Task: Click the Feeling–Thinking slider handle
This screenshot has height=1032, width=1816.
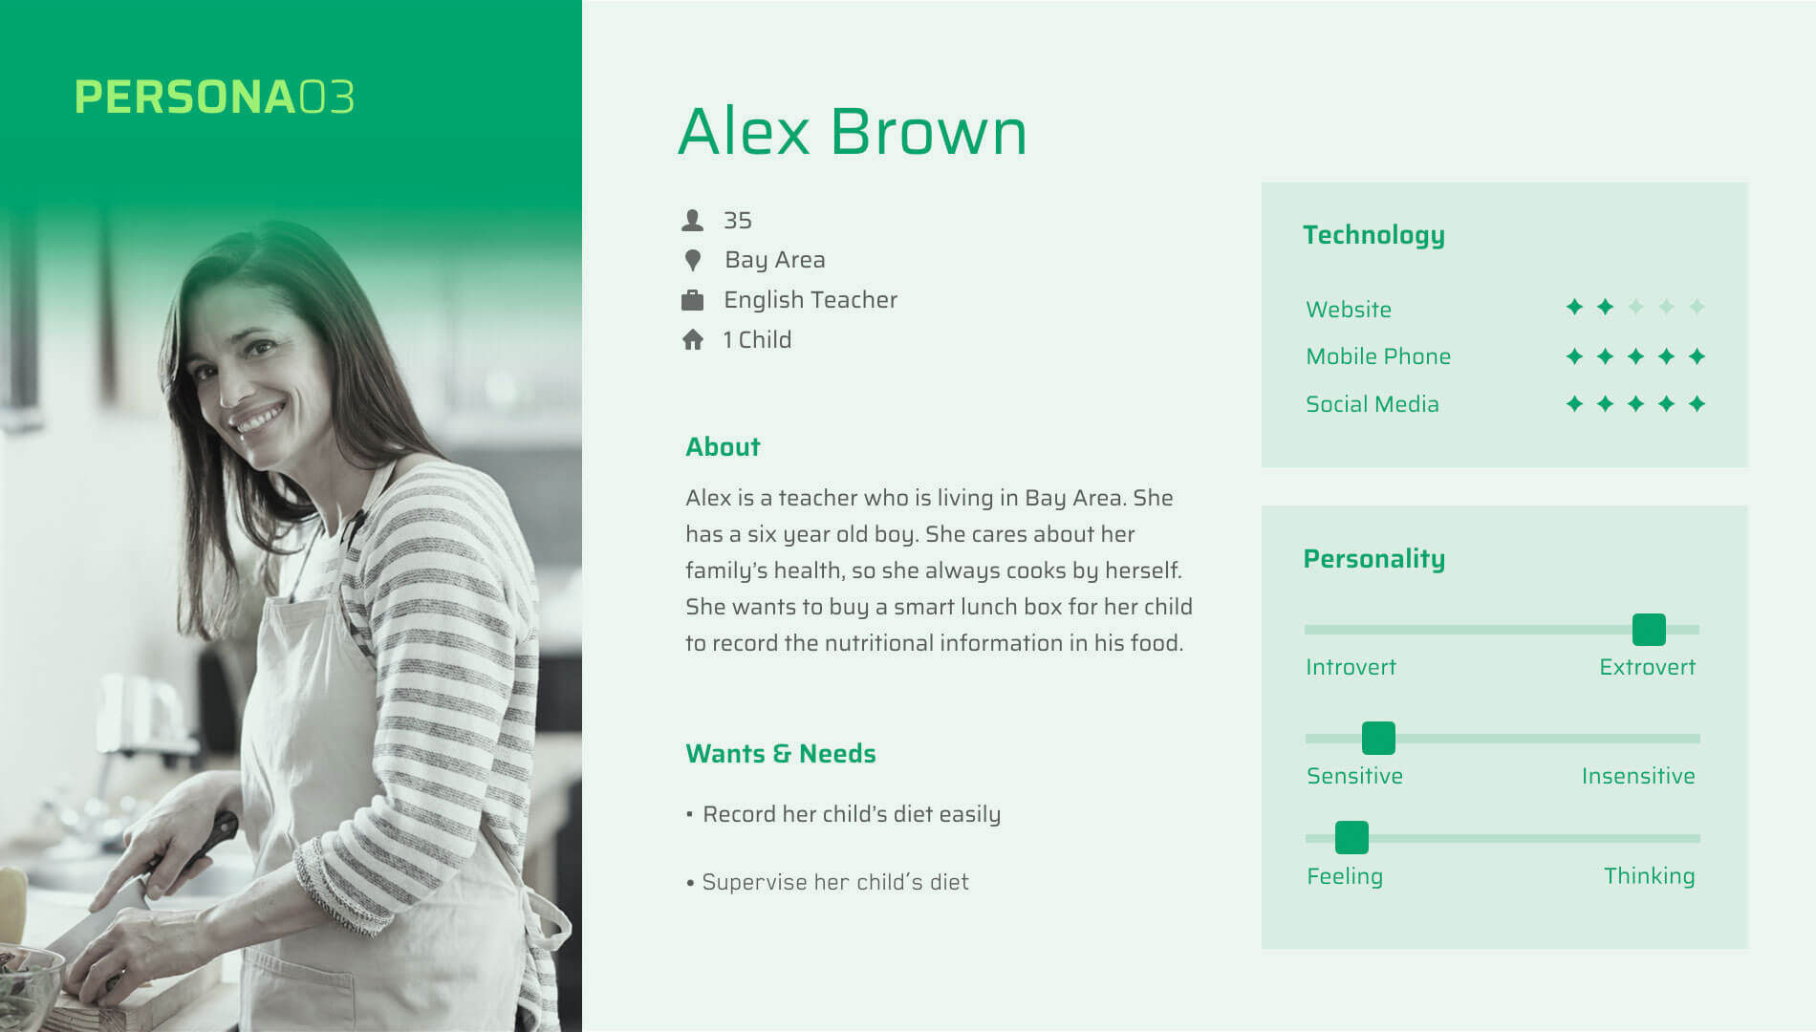Action: [1351, 838]
